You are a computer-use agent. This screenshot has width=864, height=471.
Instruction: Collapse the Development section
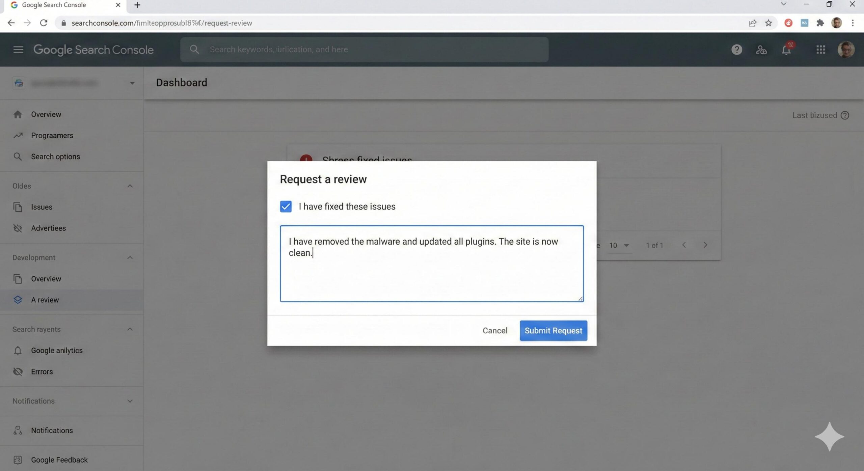pos(130,257)
